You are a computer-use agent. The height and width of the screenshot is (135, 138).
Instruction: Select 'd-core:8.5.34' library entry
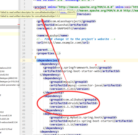(x=6, y=116)
